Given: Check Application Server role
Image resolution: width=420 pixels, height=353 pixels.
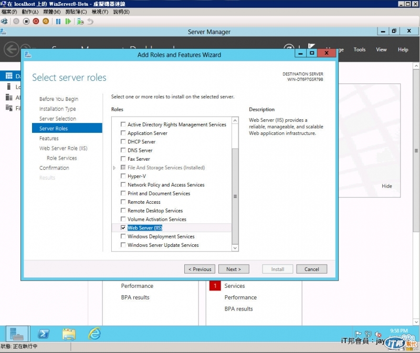Looking at the screenshot, I should point(123,133).
